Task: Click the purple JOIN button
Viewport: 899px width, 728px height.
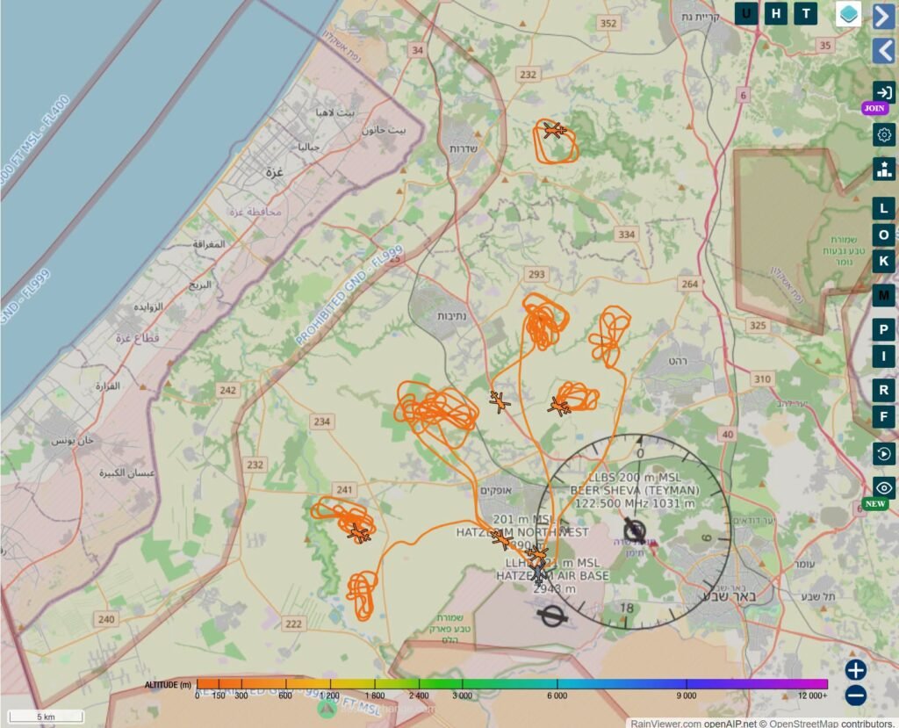Action: click(874, 108)
